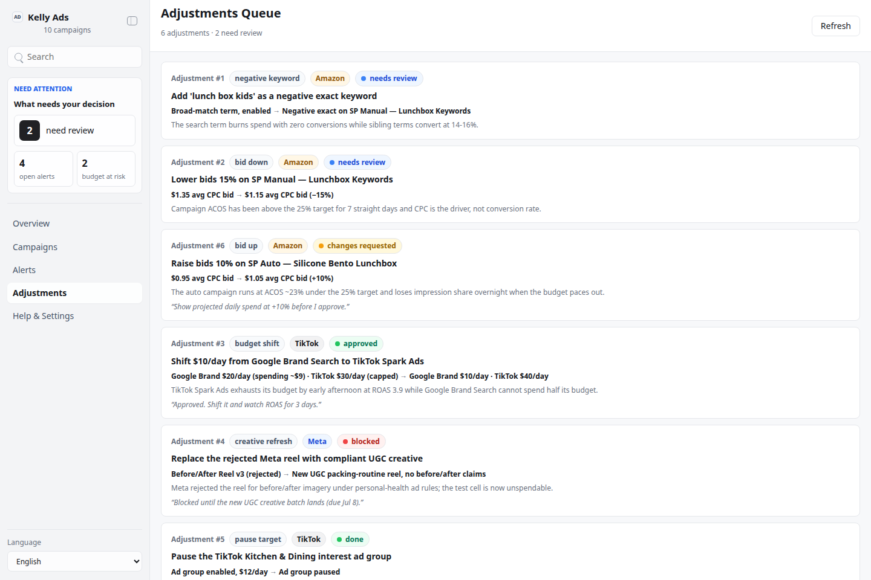Screen dimensions: 871x580
Task: Open the 2 need review card
Action: pyautogui.click(x=74, y=130)
